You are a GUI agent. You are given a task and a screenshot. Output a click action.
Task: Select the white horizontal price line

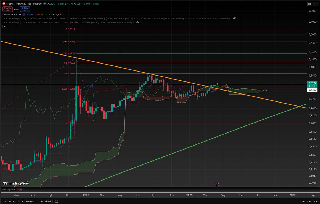coord(153,85)
